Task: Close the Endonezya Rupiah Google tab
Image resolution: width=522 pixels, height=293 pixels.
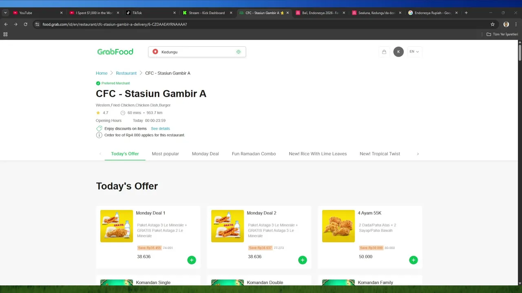Action: coord(457,13)
